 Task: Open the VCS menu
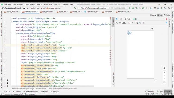(60, 4)
